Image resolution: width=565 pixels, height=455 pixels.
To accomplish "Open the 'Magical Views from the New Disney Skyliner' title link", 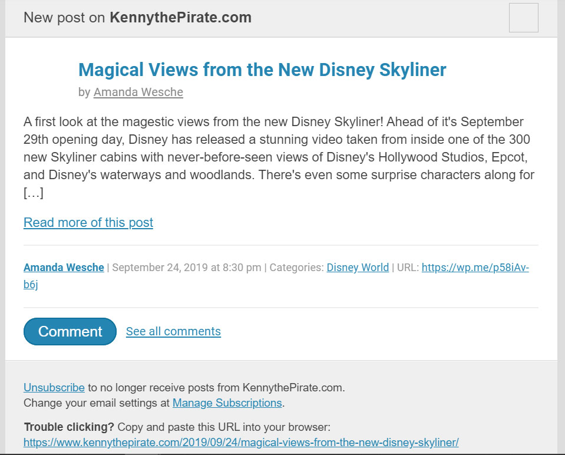I will [x=262, y=70].
